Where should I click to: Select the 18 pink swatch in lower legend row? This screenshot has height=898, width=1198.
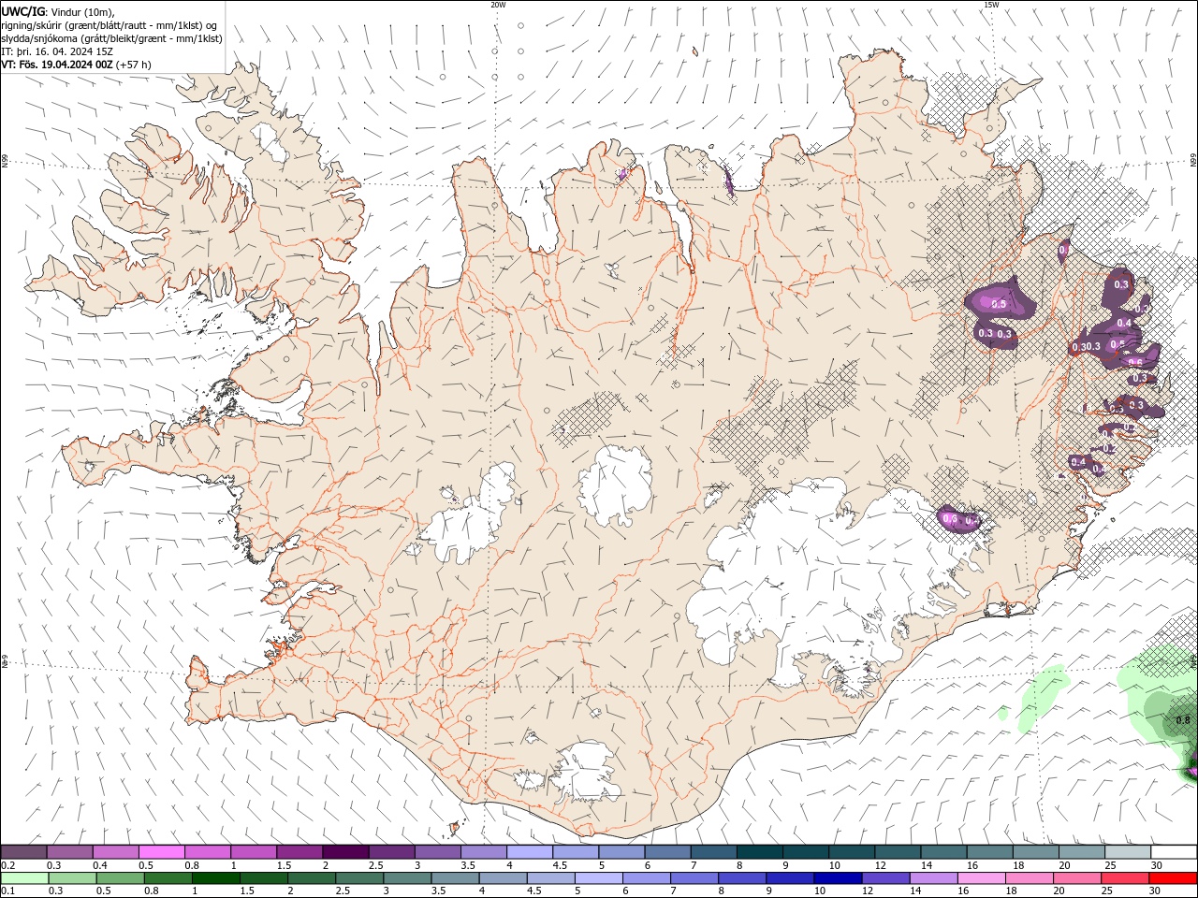tap(1030, 878)
